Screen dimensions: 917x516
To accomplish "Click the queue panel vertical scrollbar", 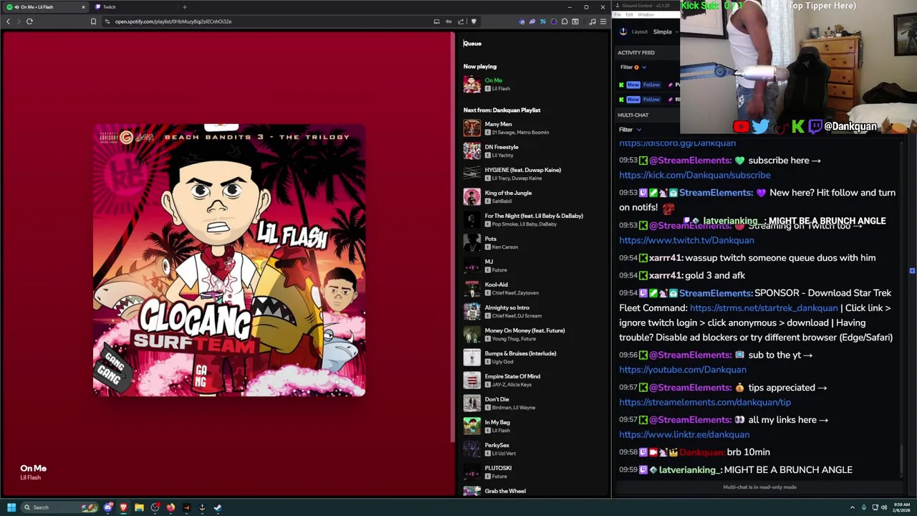I will pyautogui.click(x=452, y=236).
